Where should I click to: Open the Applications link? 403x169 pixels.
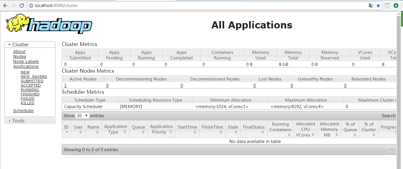(26, 66)
